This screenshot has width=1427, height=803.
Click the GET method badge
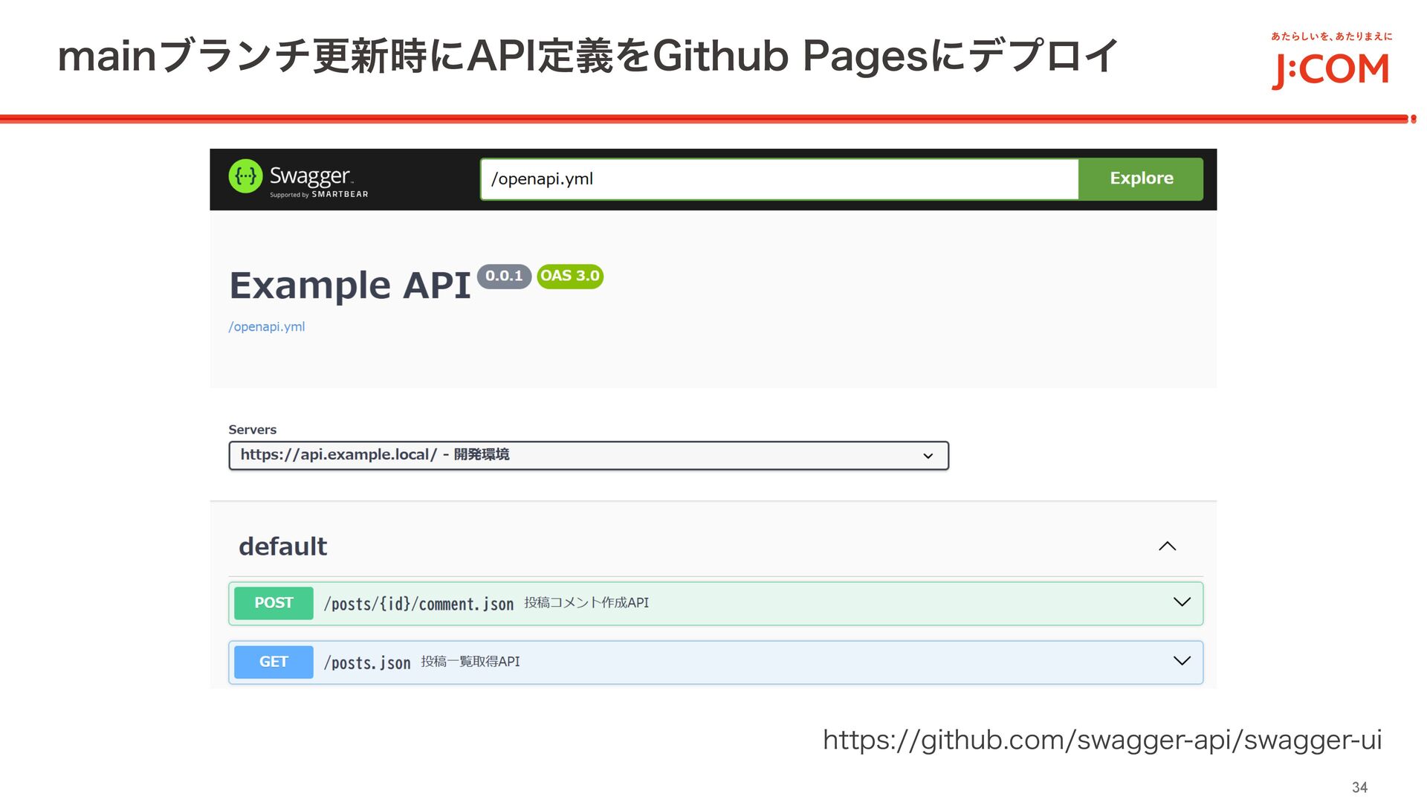[x=274, y=662]
